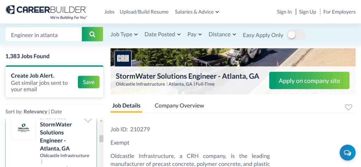Image resolution: width=361 pixels, height=167 pixels.
Task: Open the Date Posted dropdown
Action: (x=163, y=34)
